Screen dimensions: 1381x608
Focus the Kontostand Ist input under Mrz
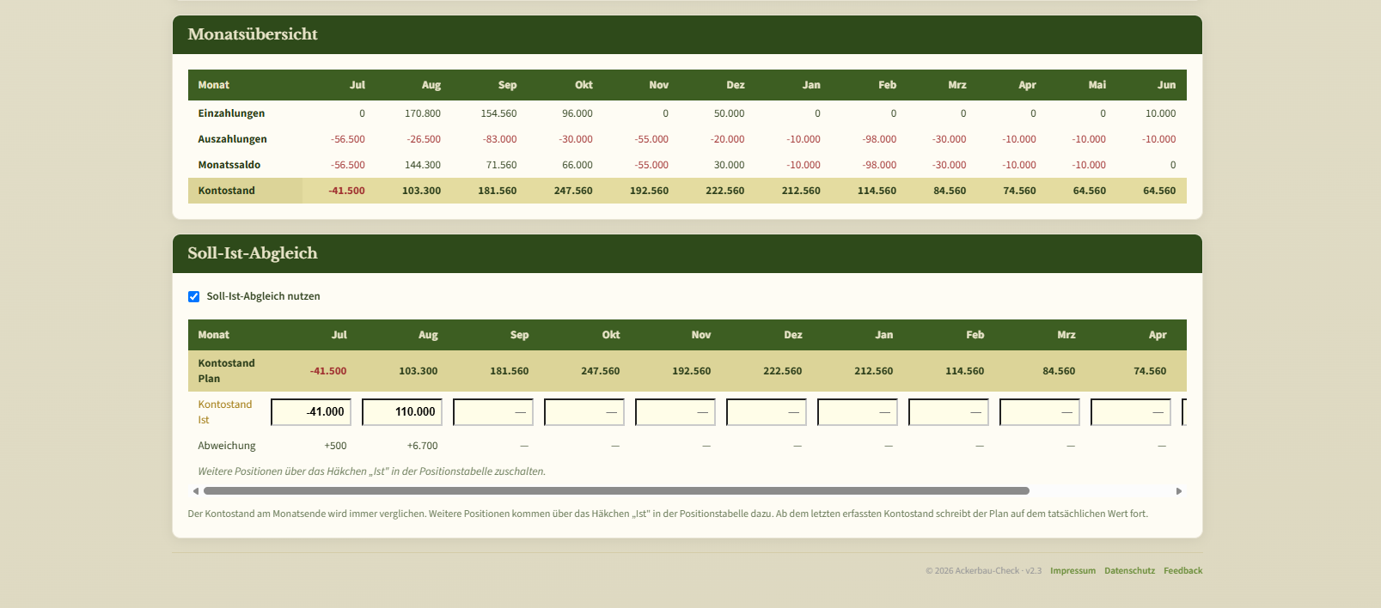point(1040,412)
